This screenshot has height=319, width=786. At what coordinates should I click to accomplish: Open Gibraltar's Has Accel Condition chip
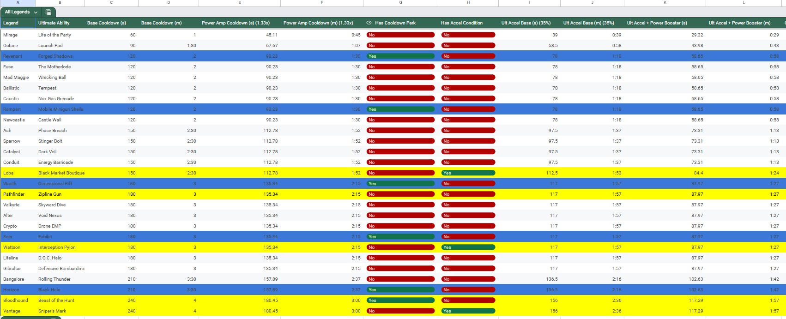(468, 268)
